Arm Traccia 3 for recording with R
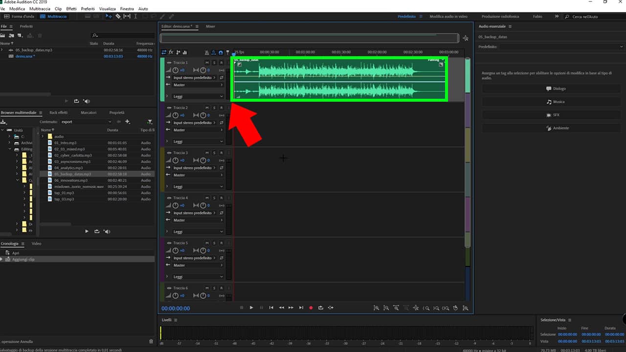This screenshot has width=626, height=352. (x=221, y=153)
